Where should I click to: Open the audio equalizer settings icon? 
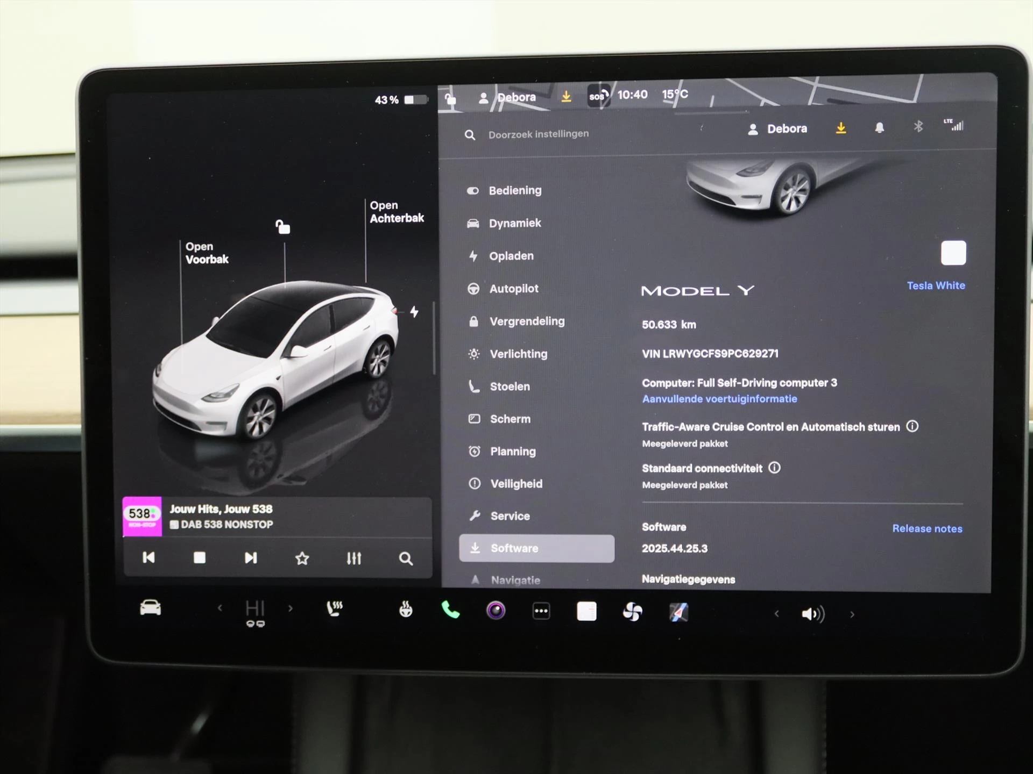tap(354, 558)
